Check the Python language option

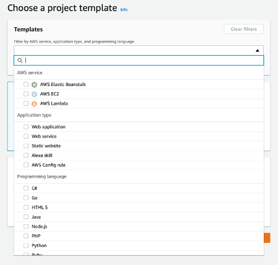(26, 245)
